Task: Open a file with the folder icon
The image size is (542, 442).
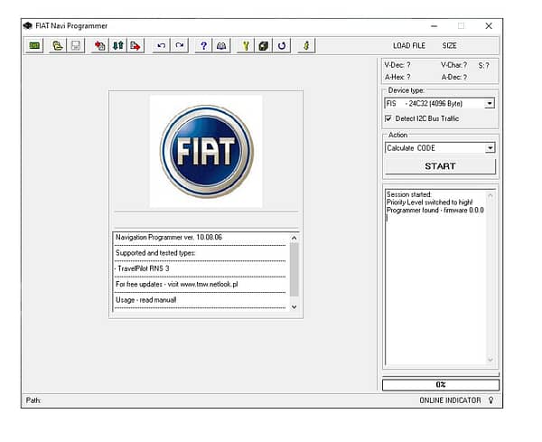Action: (x=58, y=45)
